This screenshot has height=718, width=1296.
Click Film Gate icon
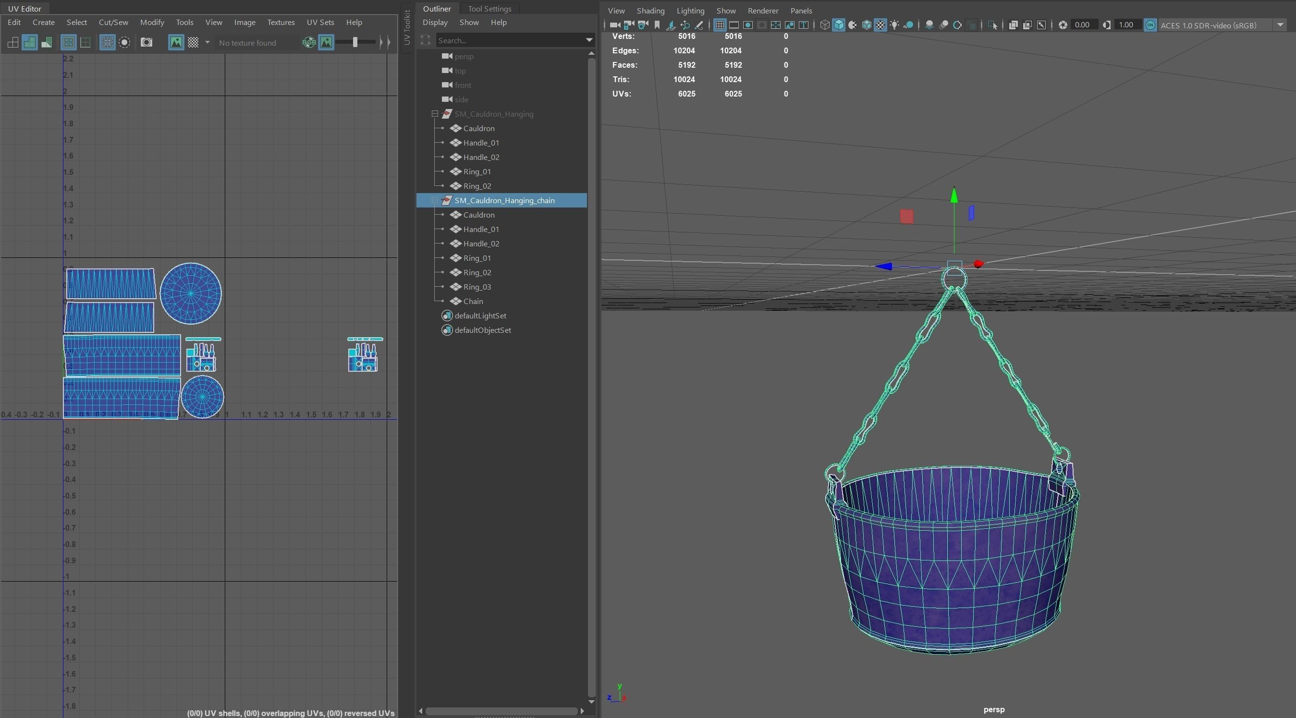pos(734,24)
